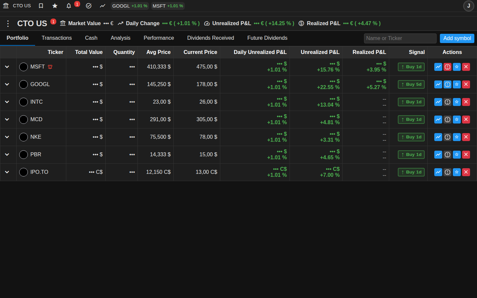This screenshot has width=477, height=298.
Task: Click the check-circle icon in the top bar
Action: pyautogui.click(x=89, y=6)
